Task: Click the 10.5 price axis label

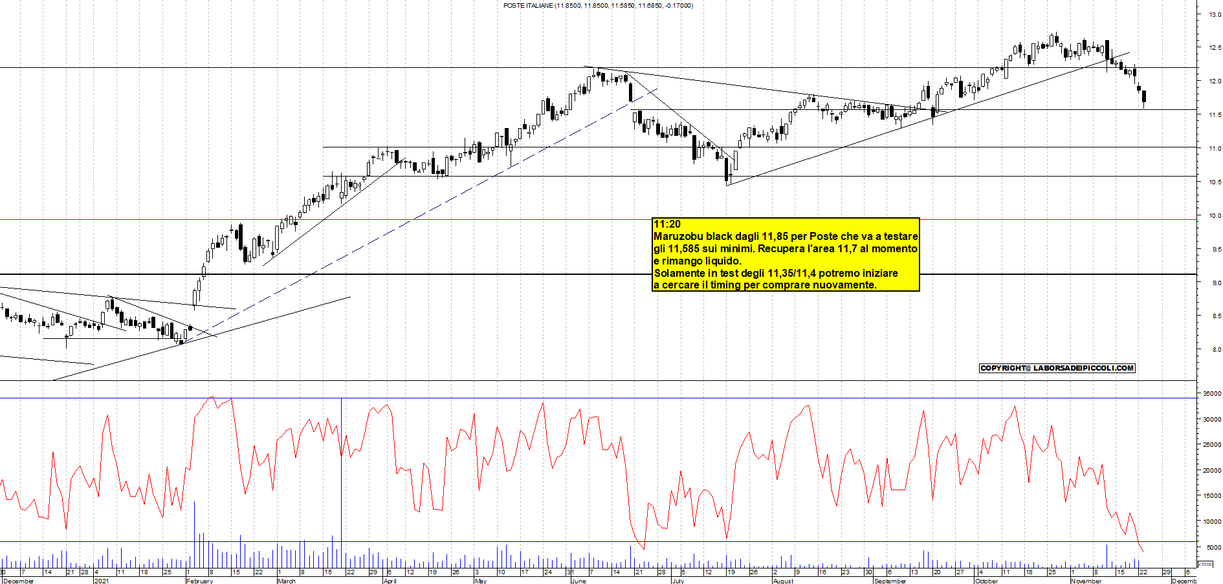Action: coord(1215,182)
